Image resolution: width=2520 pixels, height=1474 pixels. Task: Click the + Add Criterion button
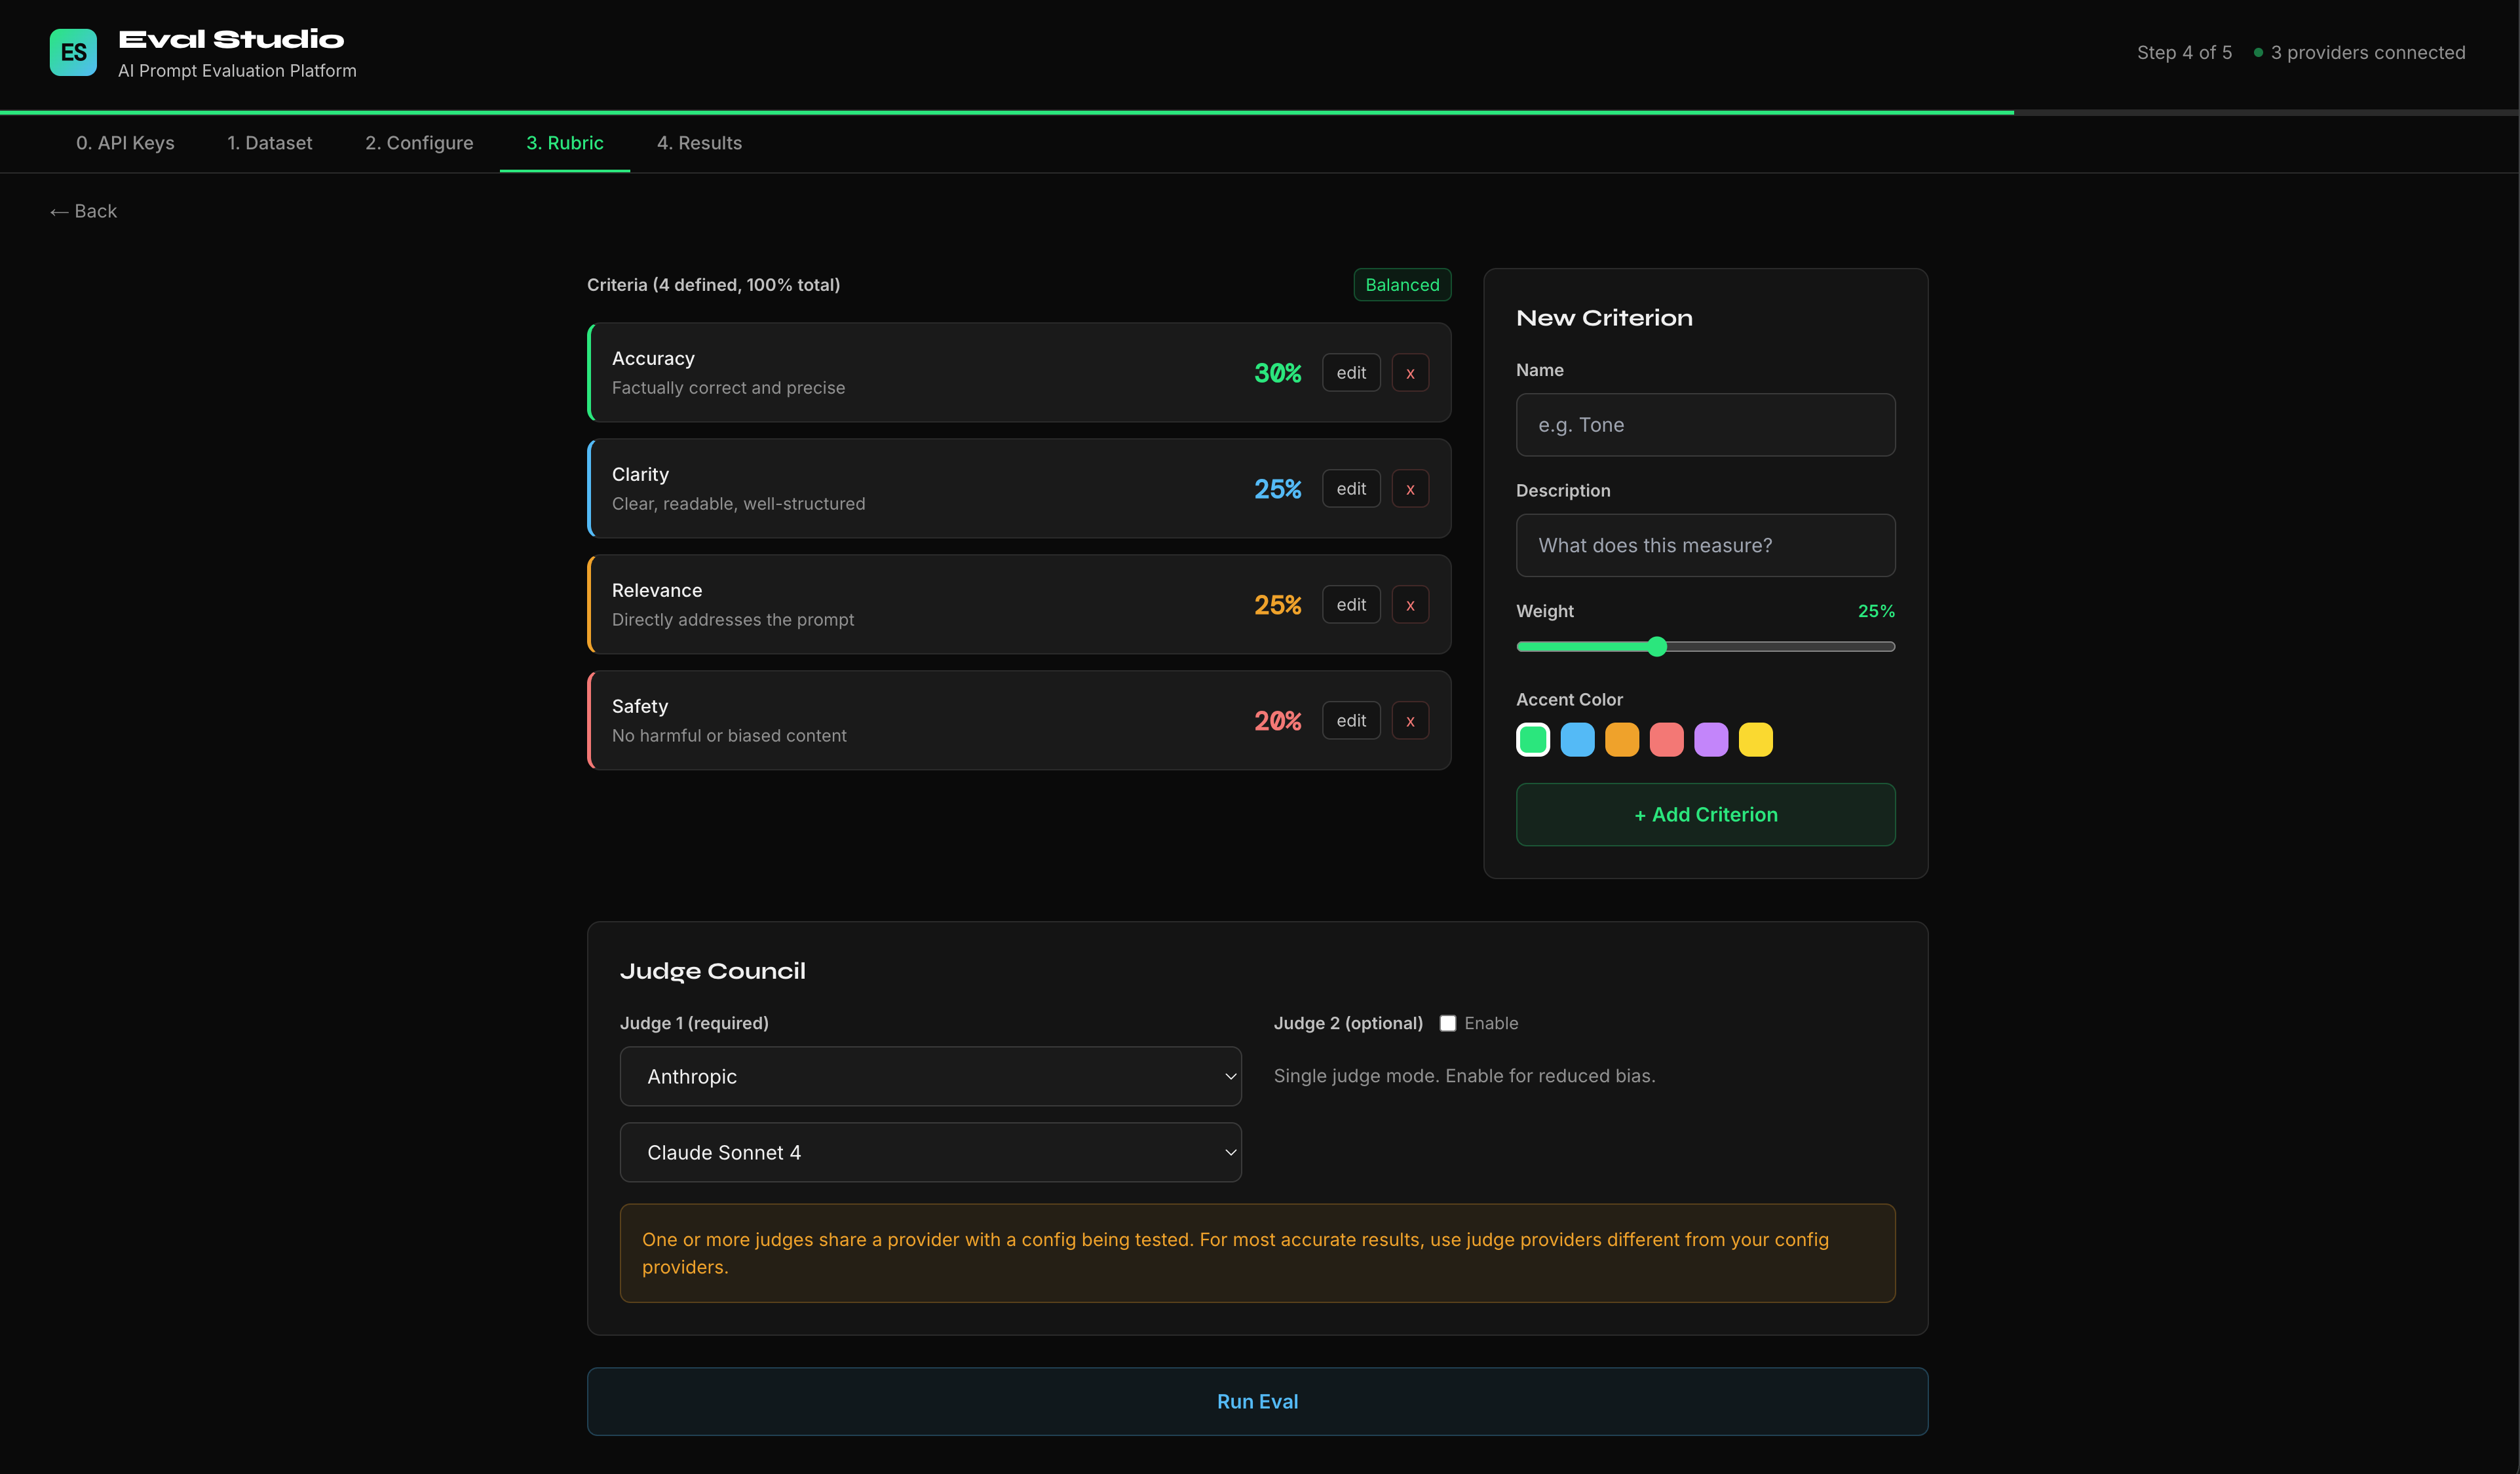point(1705,815)
